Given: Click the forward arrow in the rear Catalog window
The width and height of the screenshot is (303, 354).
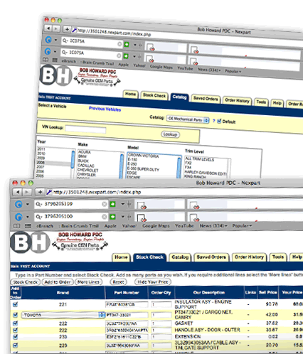Looking at the screenshot, I should click(x=56, y=28).
